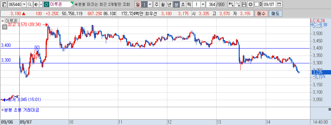Open chart settings gear icon
The width and height of the screenshot is (331, 125).
click(250, 4)
